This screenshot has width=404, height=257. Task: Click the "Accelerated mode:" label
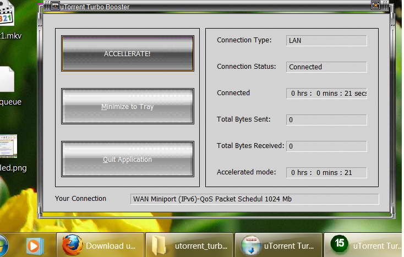coord(247,172)
